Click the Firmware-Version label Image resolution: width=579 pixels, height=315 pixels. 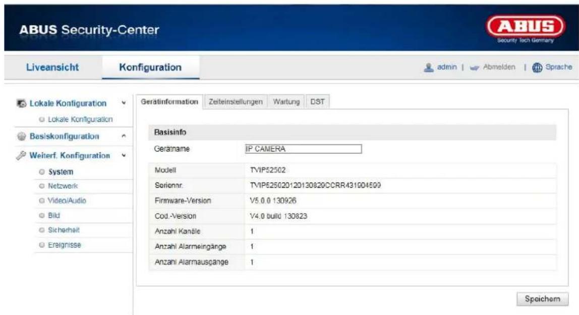tap(183, 201)
